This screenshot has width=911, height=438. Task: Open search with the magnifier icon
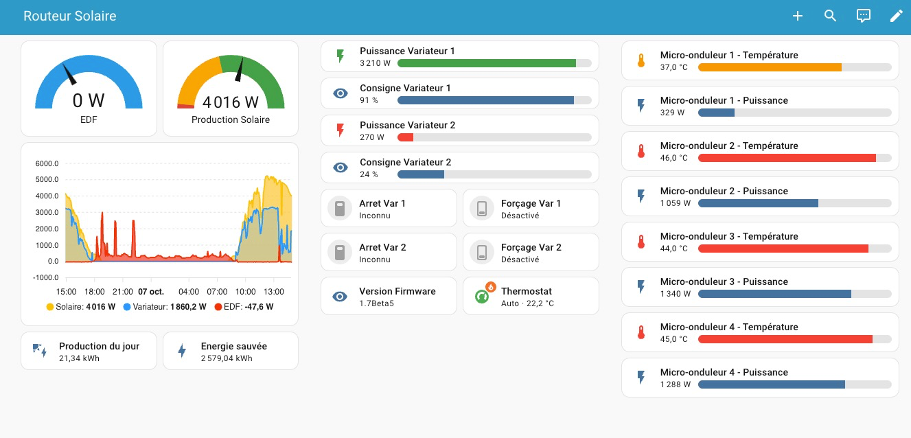[831, 16]
